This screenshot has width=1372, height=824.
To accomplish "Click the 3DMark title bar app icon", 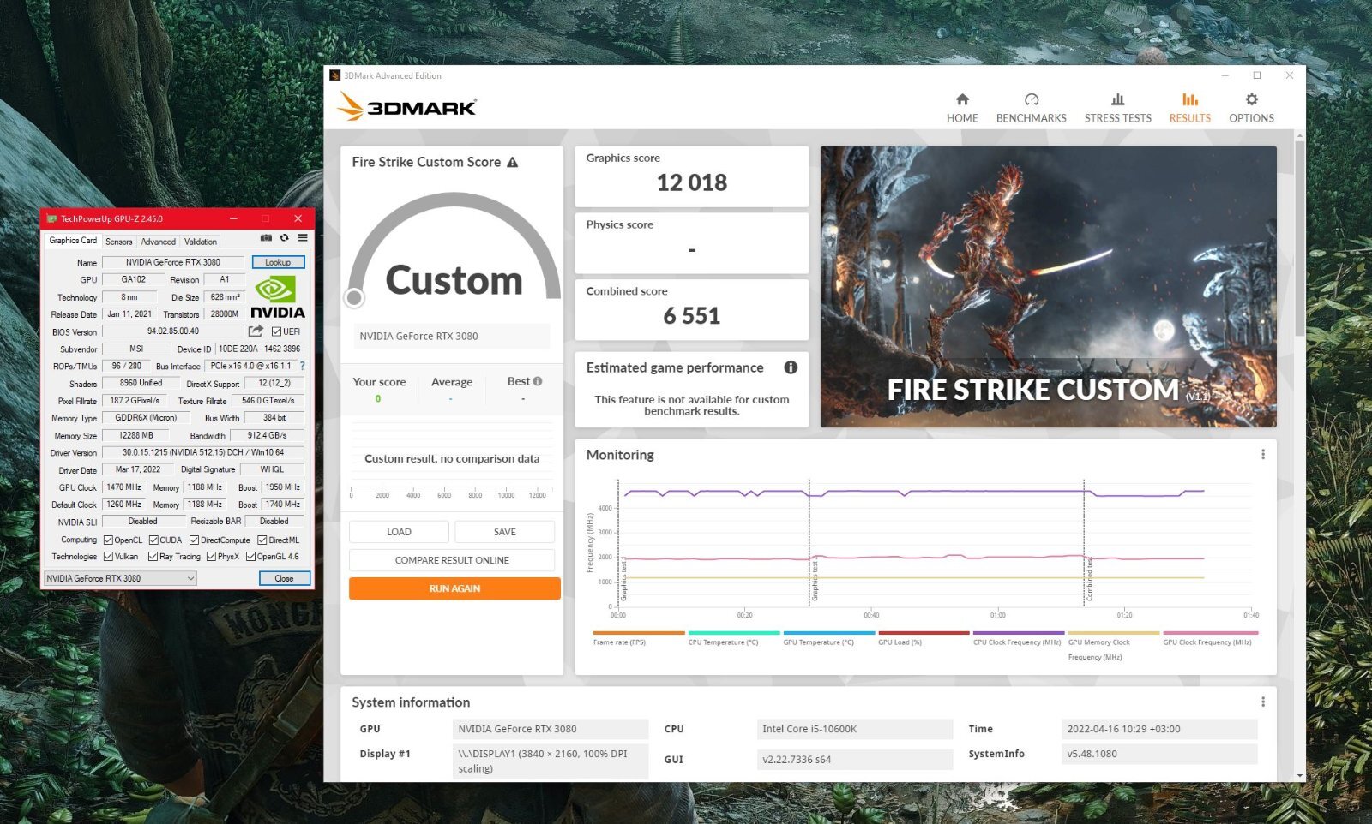I will pyautogui.click(x=335, y=75).
